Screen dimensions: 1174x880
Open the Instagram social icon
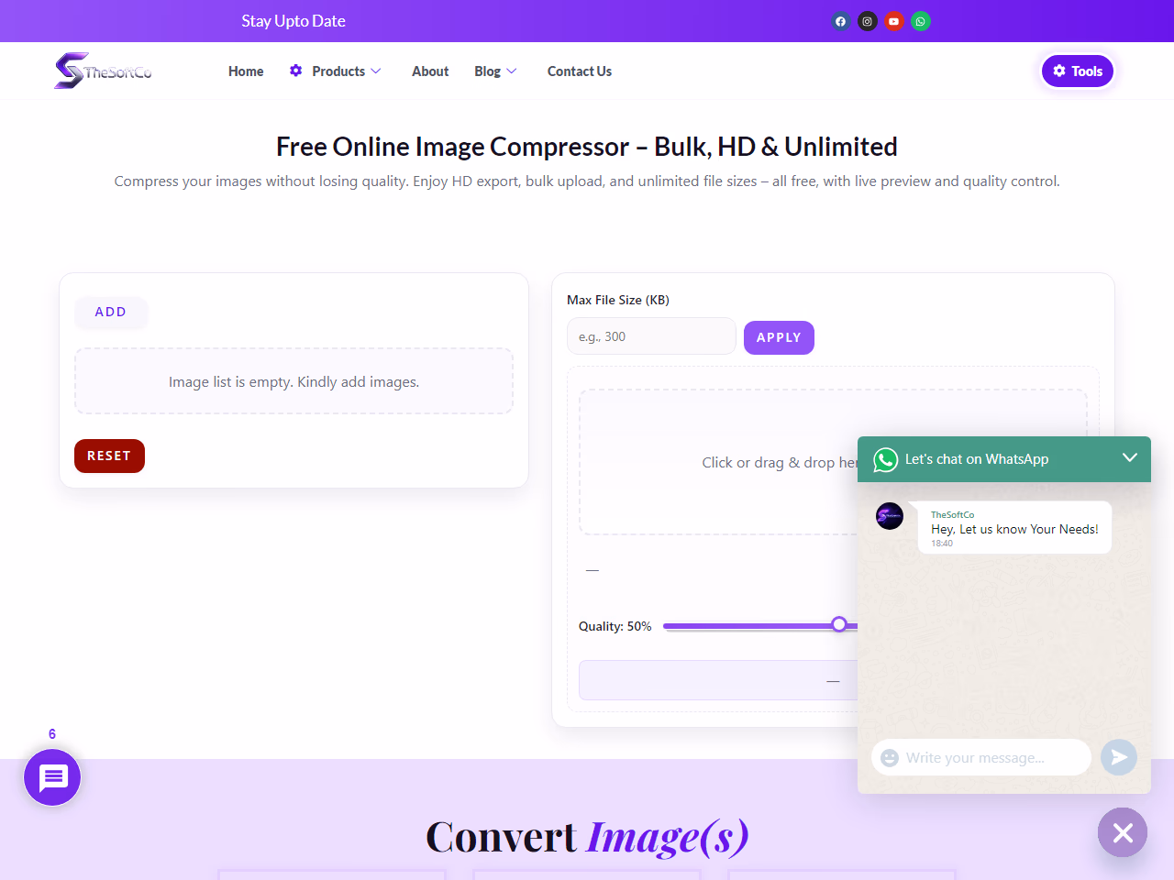[867, 21]
